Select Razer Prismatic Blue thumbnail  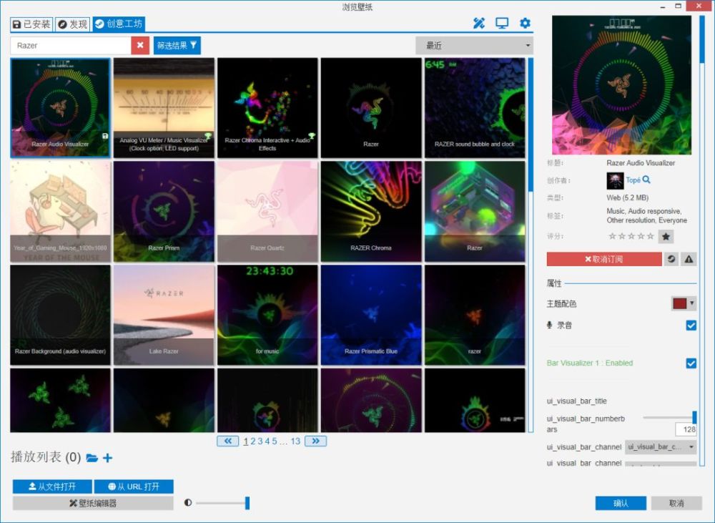pyautogui.click(x=370, y=315)
